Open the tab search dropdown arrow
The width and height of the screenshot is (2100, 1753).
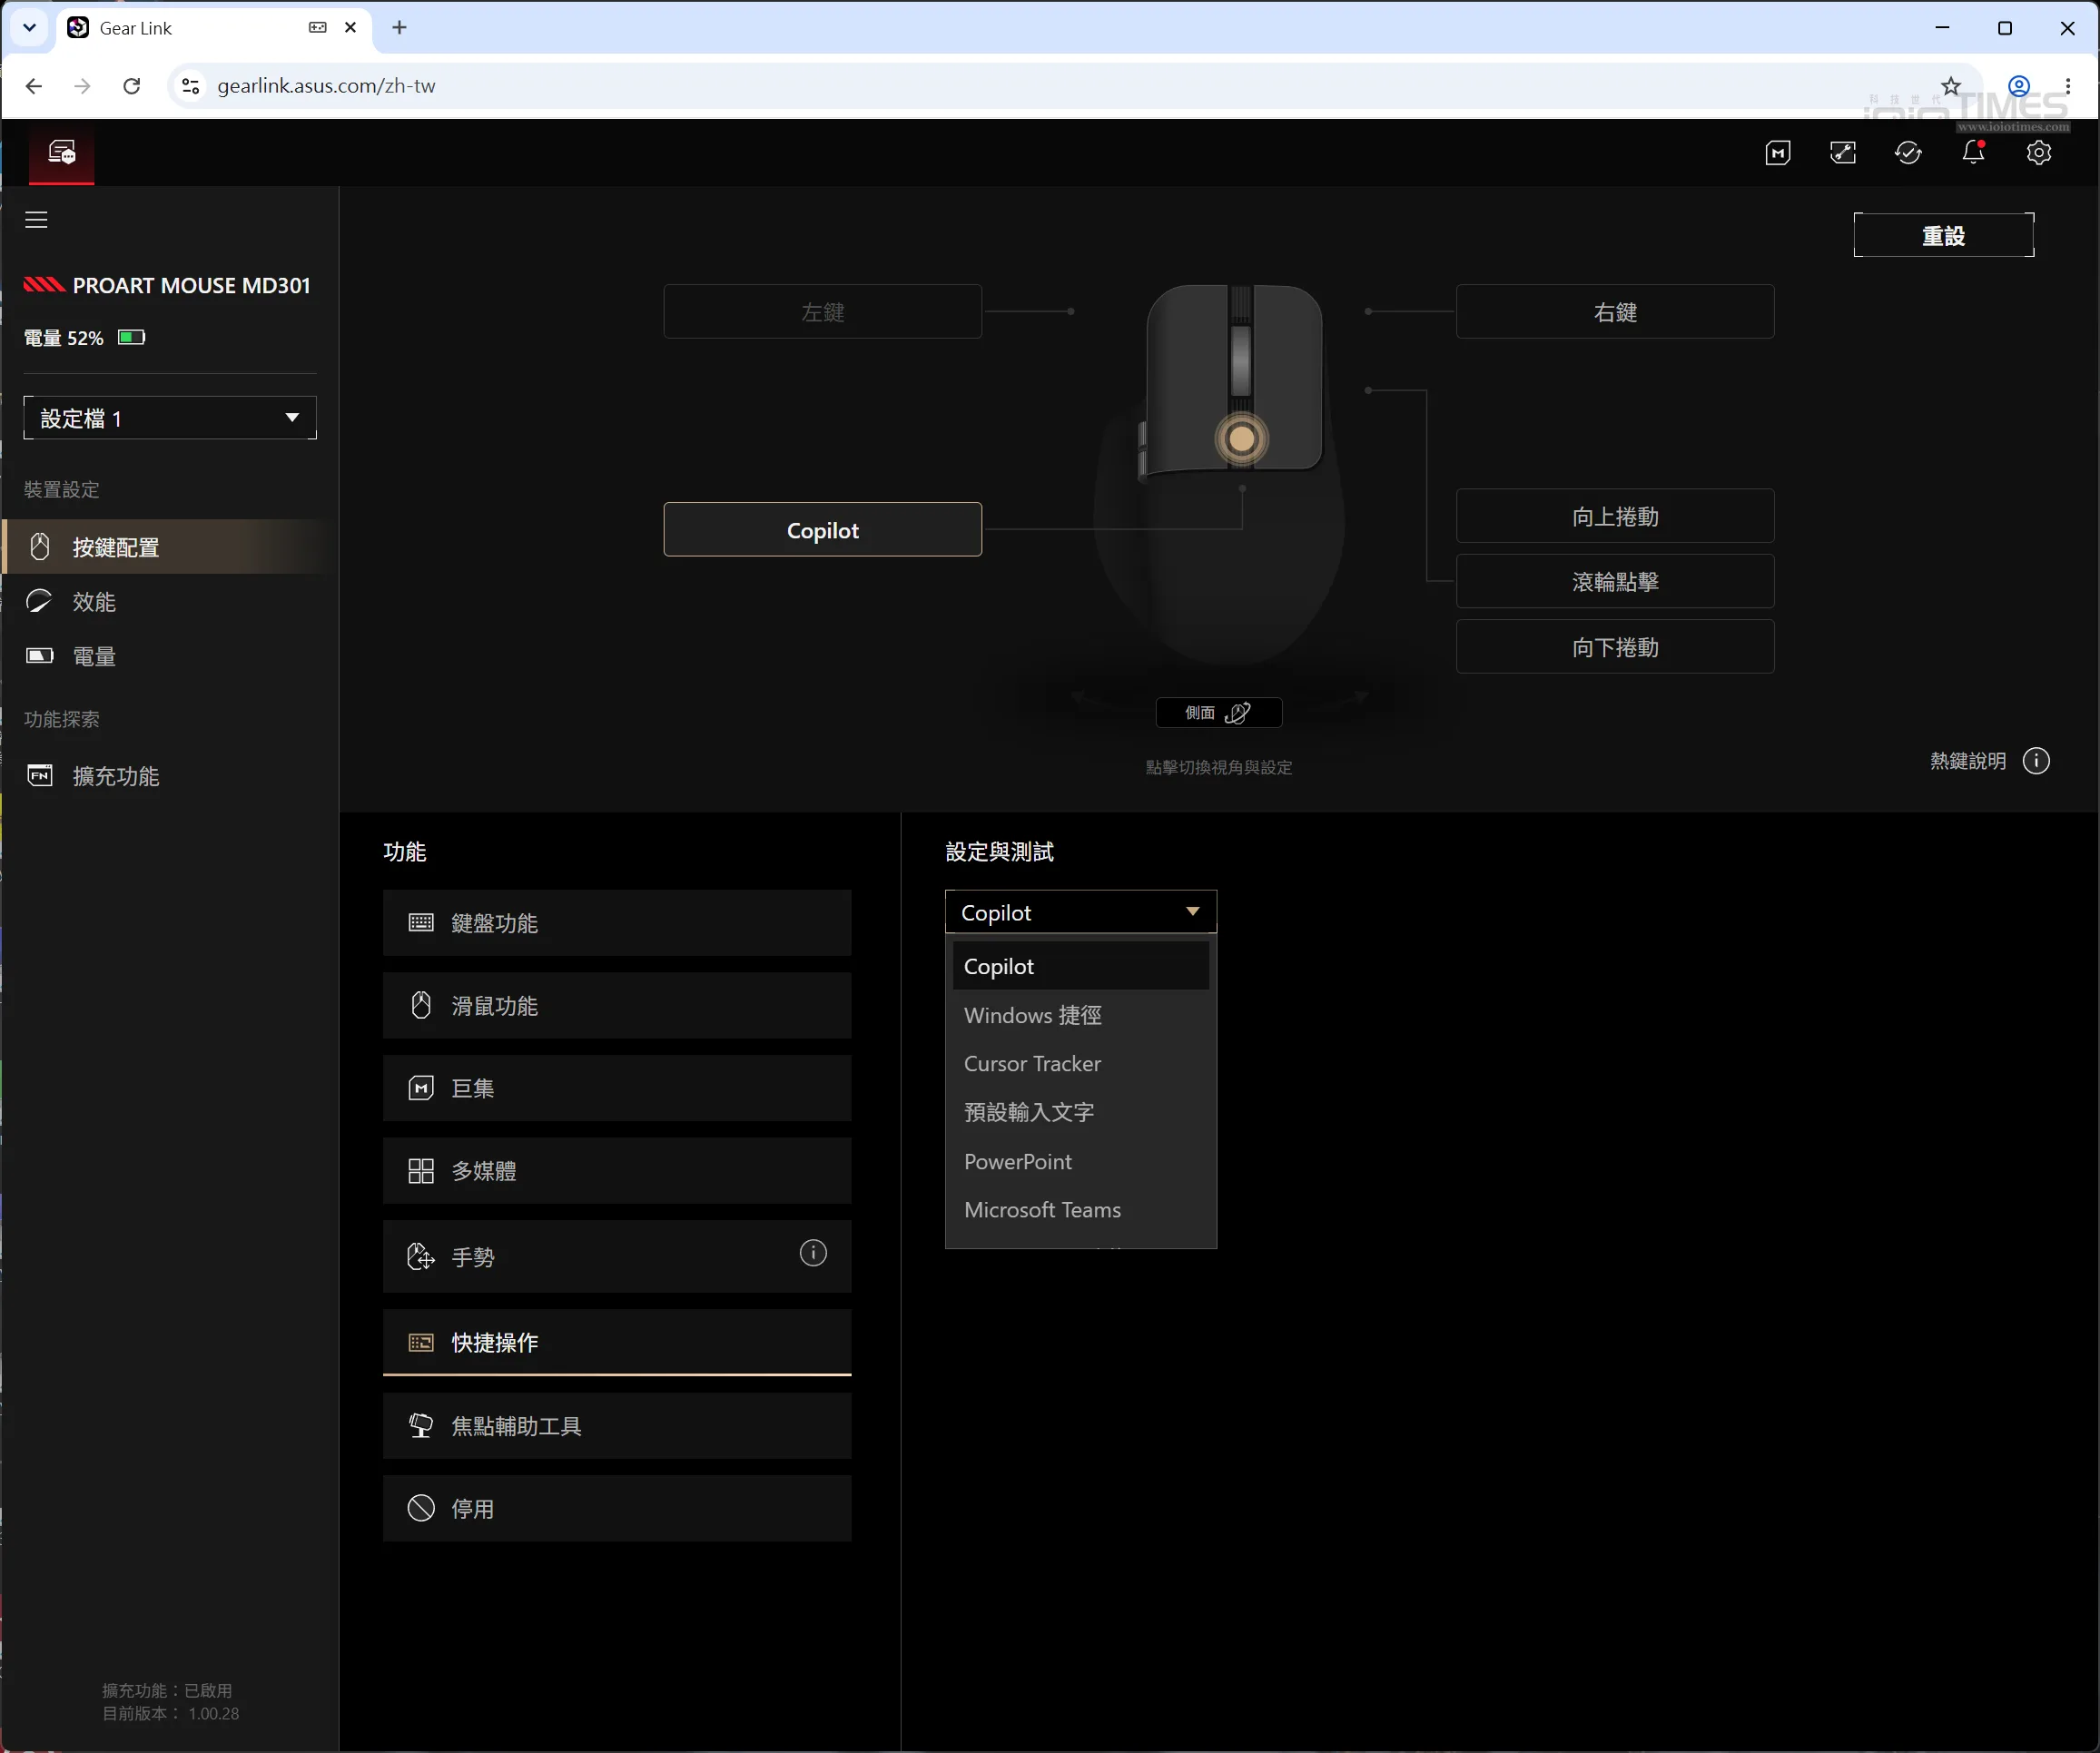point(29,28)
